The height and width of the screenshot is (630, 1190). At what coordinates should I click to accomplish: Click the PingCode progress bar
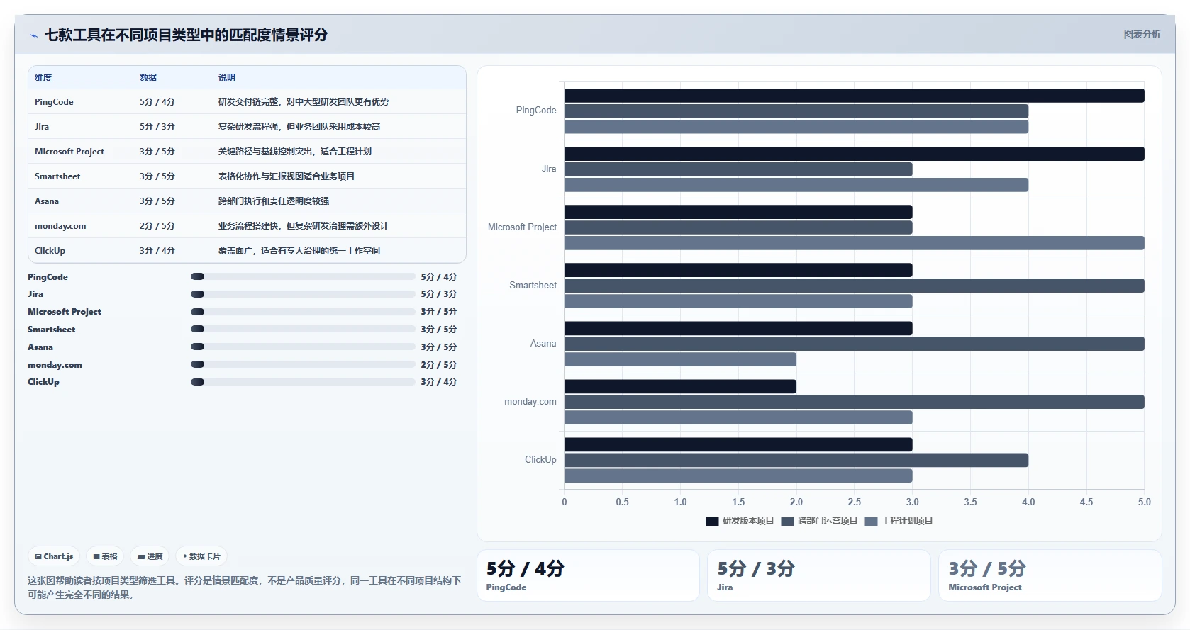click(x=303, y=276)
